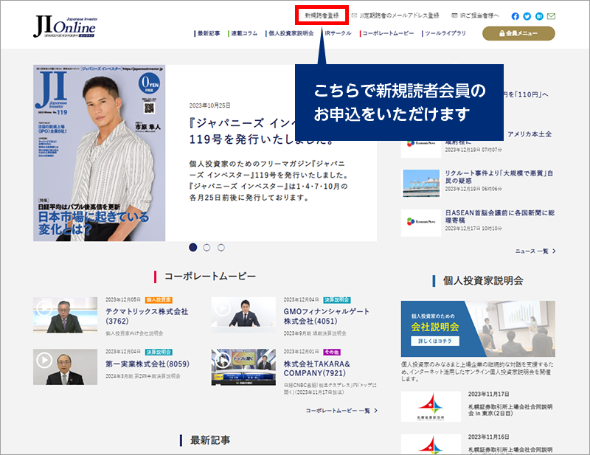The width and height of the screenshot is (590, 455).
Task: Click the green mail envelope icon
Action: click(551, 16)
